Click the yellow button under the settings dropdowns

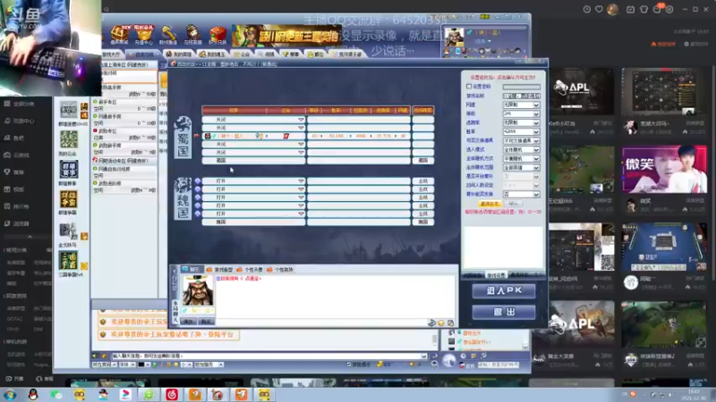tap(490, 204)
